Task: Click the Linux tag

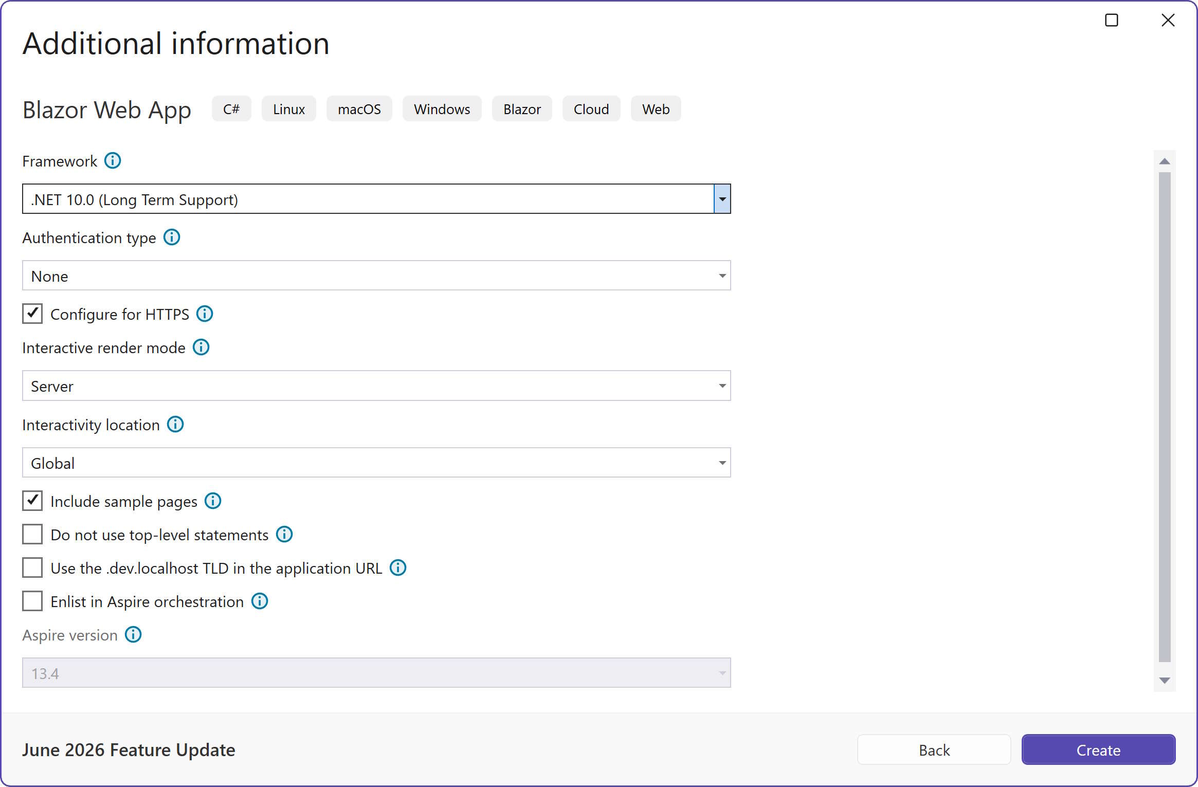Action: point(289,109)
